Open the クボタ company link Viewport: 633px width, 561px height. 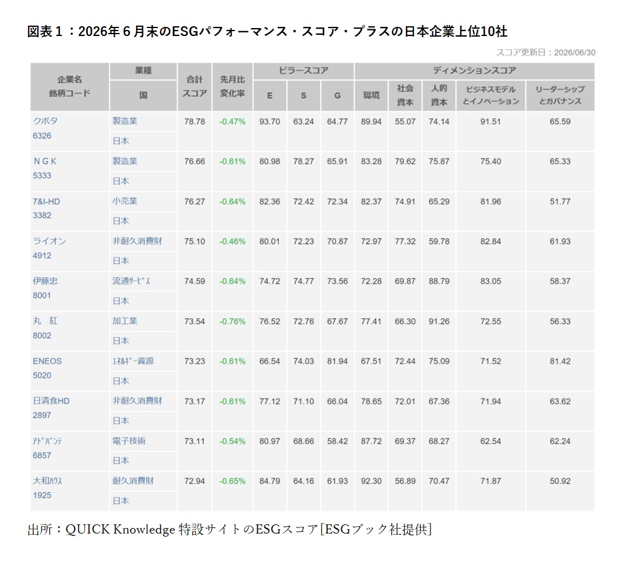tap(45, 121)
